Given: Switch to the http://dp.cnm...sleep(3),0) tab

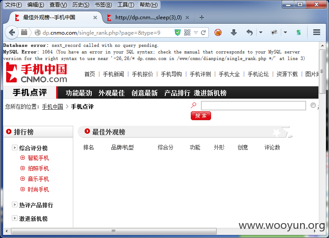Looking at the screenshot, I should tap(148, 18).
